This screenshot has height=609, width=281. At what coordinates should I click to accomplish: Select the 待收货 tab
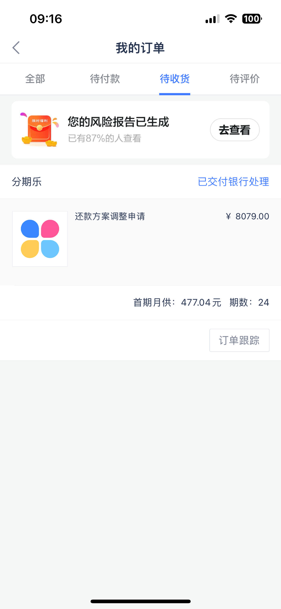pyautogui.click(x=175, y=79)
